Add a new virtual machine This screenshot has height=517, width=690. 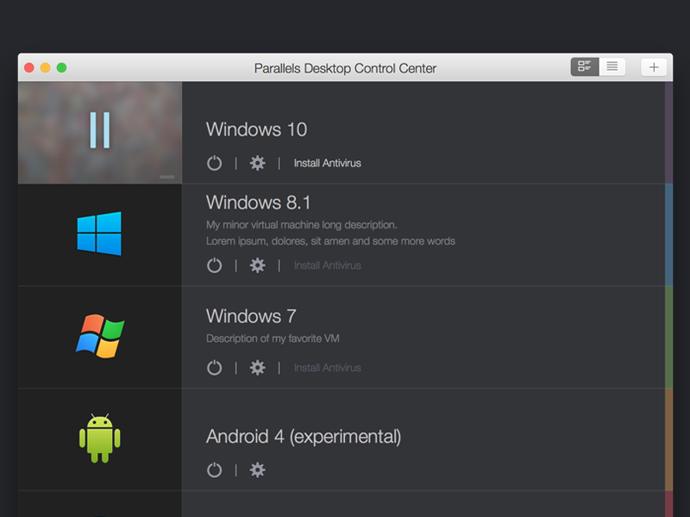point(654,66)
